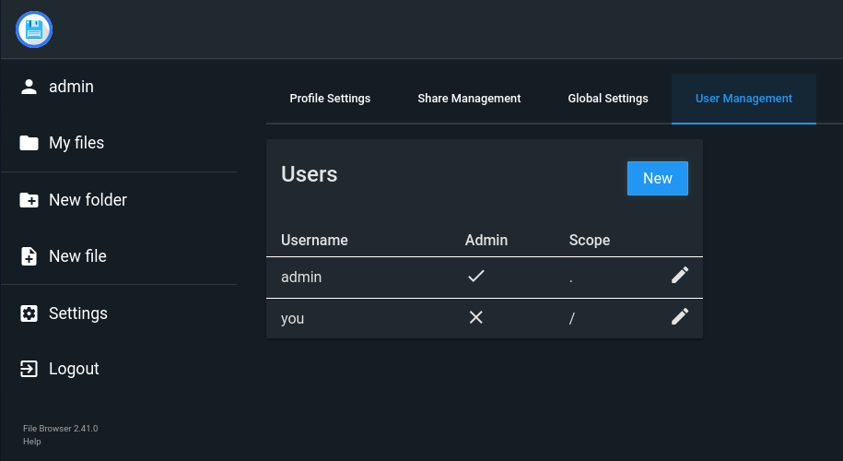Screen dimensions: 843x461
Task: Go to the Global Settings tab
Action: [608, 99]
